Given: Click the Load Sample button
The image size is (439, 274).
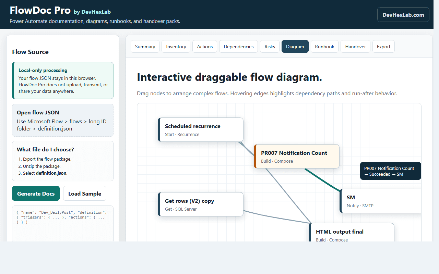Looking at the screenshot, I should tap(85, 194).
